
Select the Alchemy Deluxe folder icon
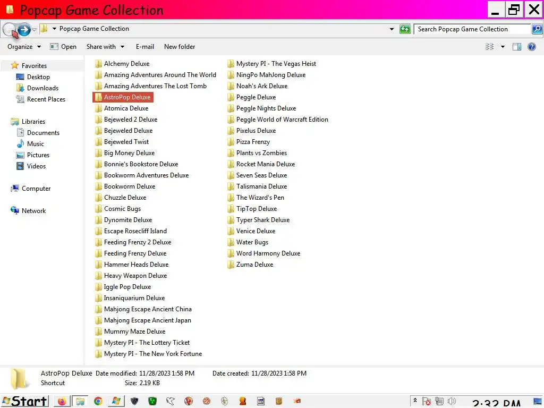[98, 64]
